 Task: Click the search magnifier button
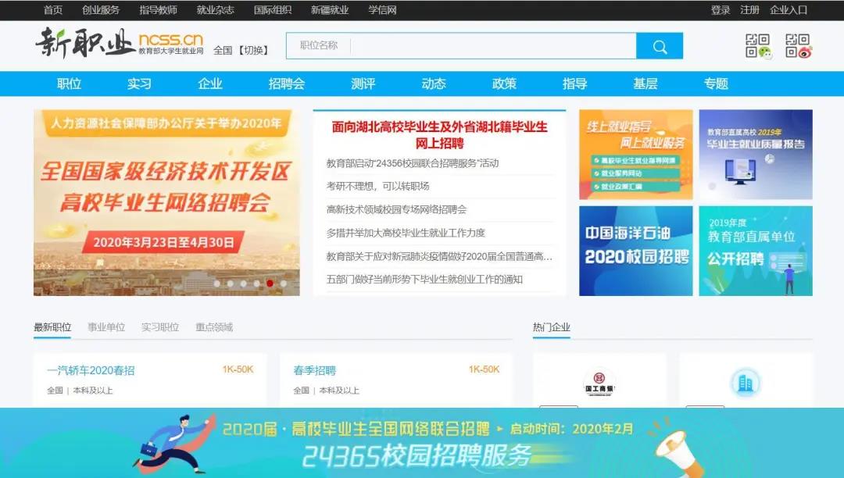(659, 46)
